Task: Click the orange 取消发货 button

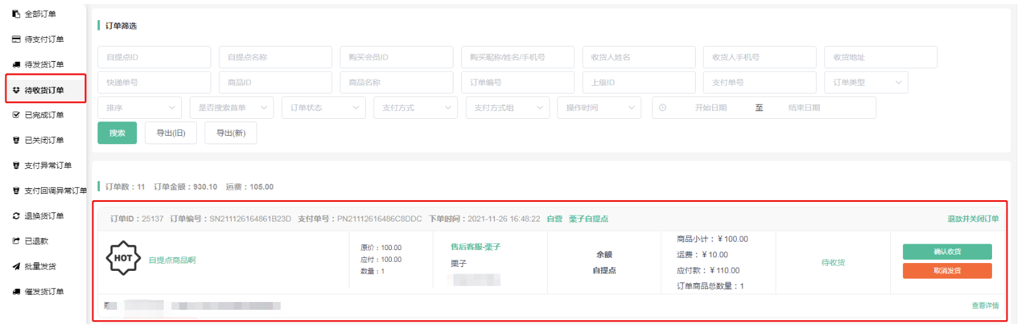Action: (x=947, y=271)
